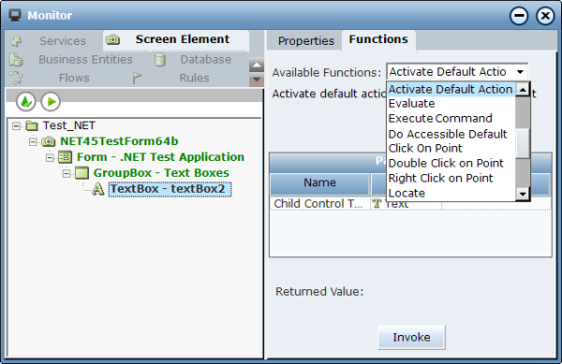Click the Test_NET folder icon
The image size is (562, 364).
[x=32, y=125]
